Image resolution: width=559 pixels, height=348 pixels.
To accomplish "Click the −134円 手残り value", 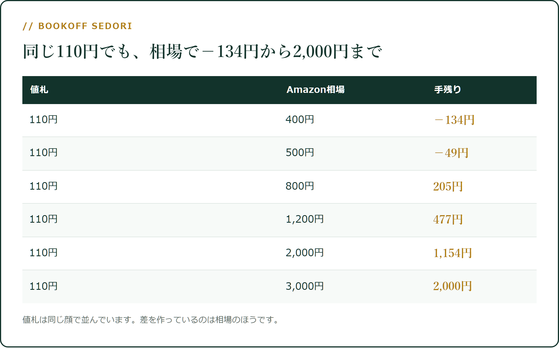I will click(454, 120).
